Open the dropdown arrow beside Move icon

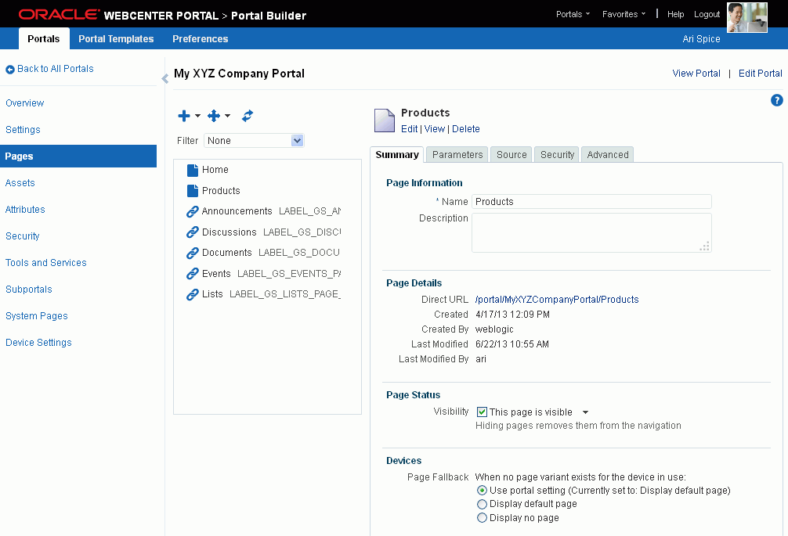click(228, 116)
